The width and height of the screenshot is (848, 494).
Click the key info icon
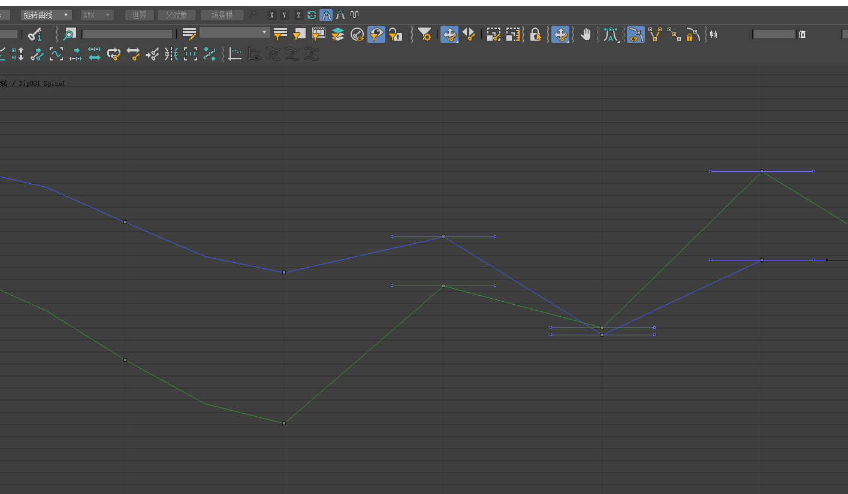coord(35,34)
